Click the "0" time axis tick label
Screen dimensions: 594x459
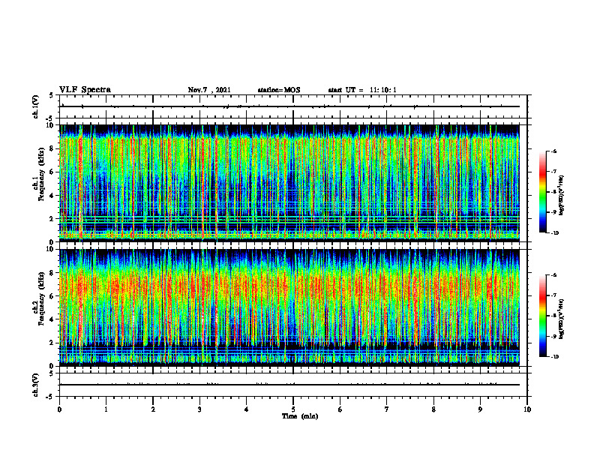(x=59, y=409)
